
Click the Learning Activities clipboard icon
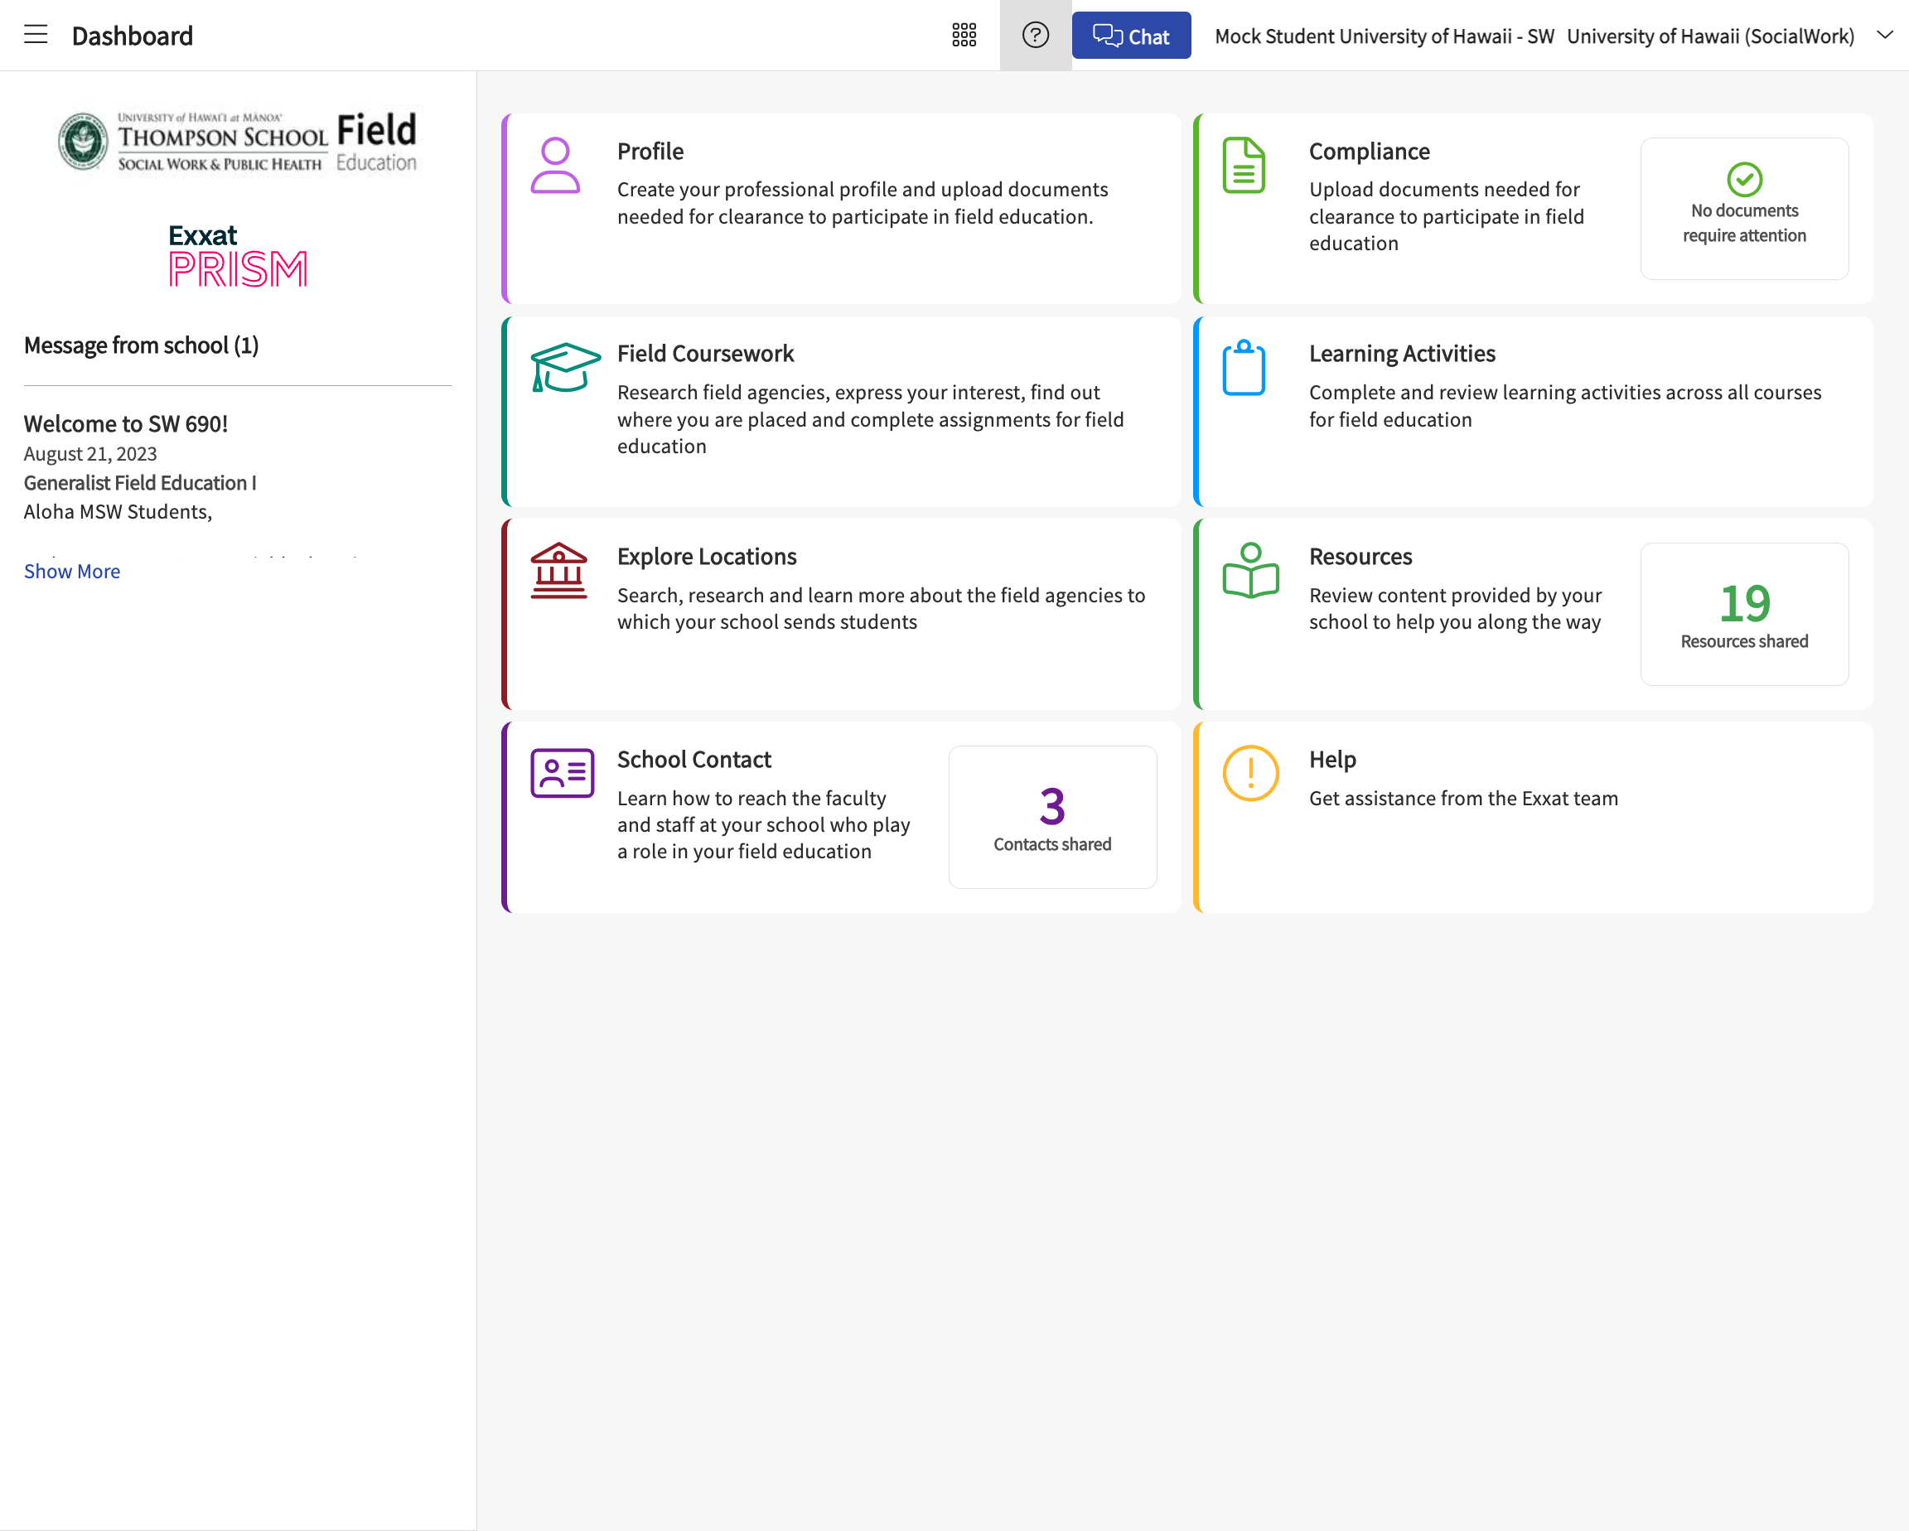click(x=1243, y=368)
